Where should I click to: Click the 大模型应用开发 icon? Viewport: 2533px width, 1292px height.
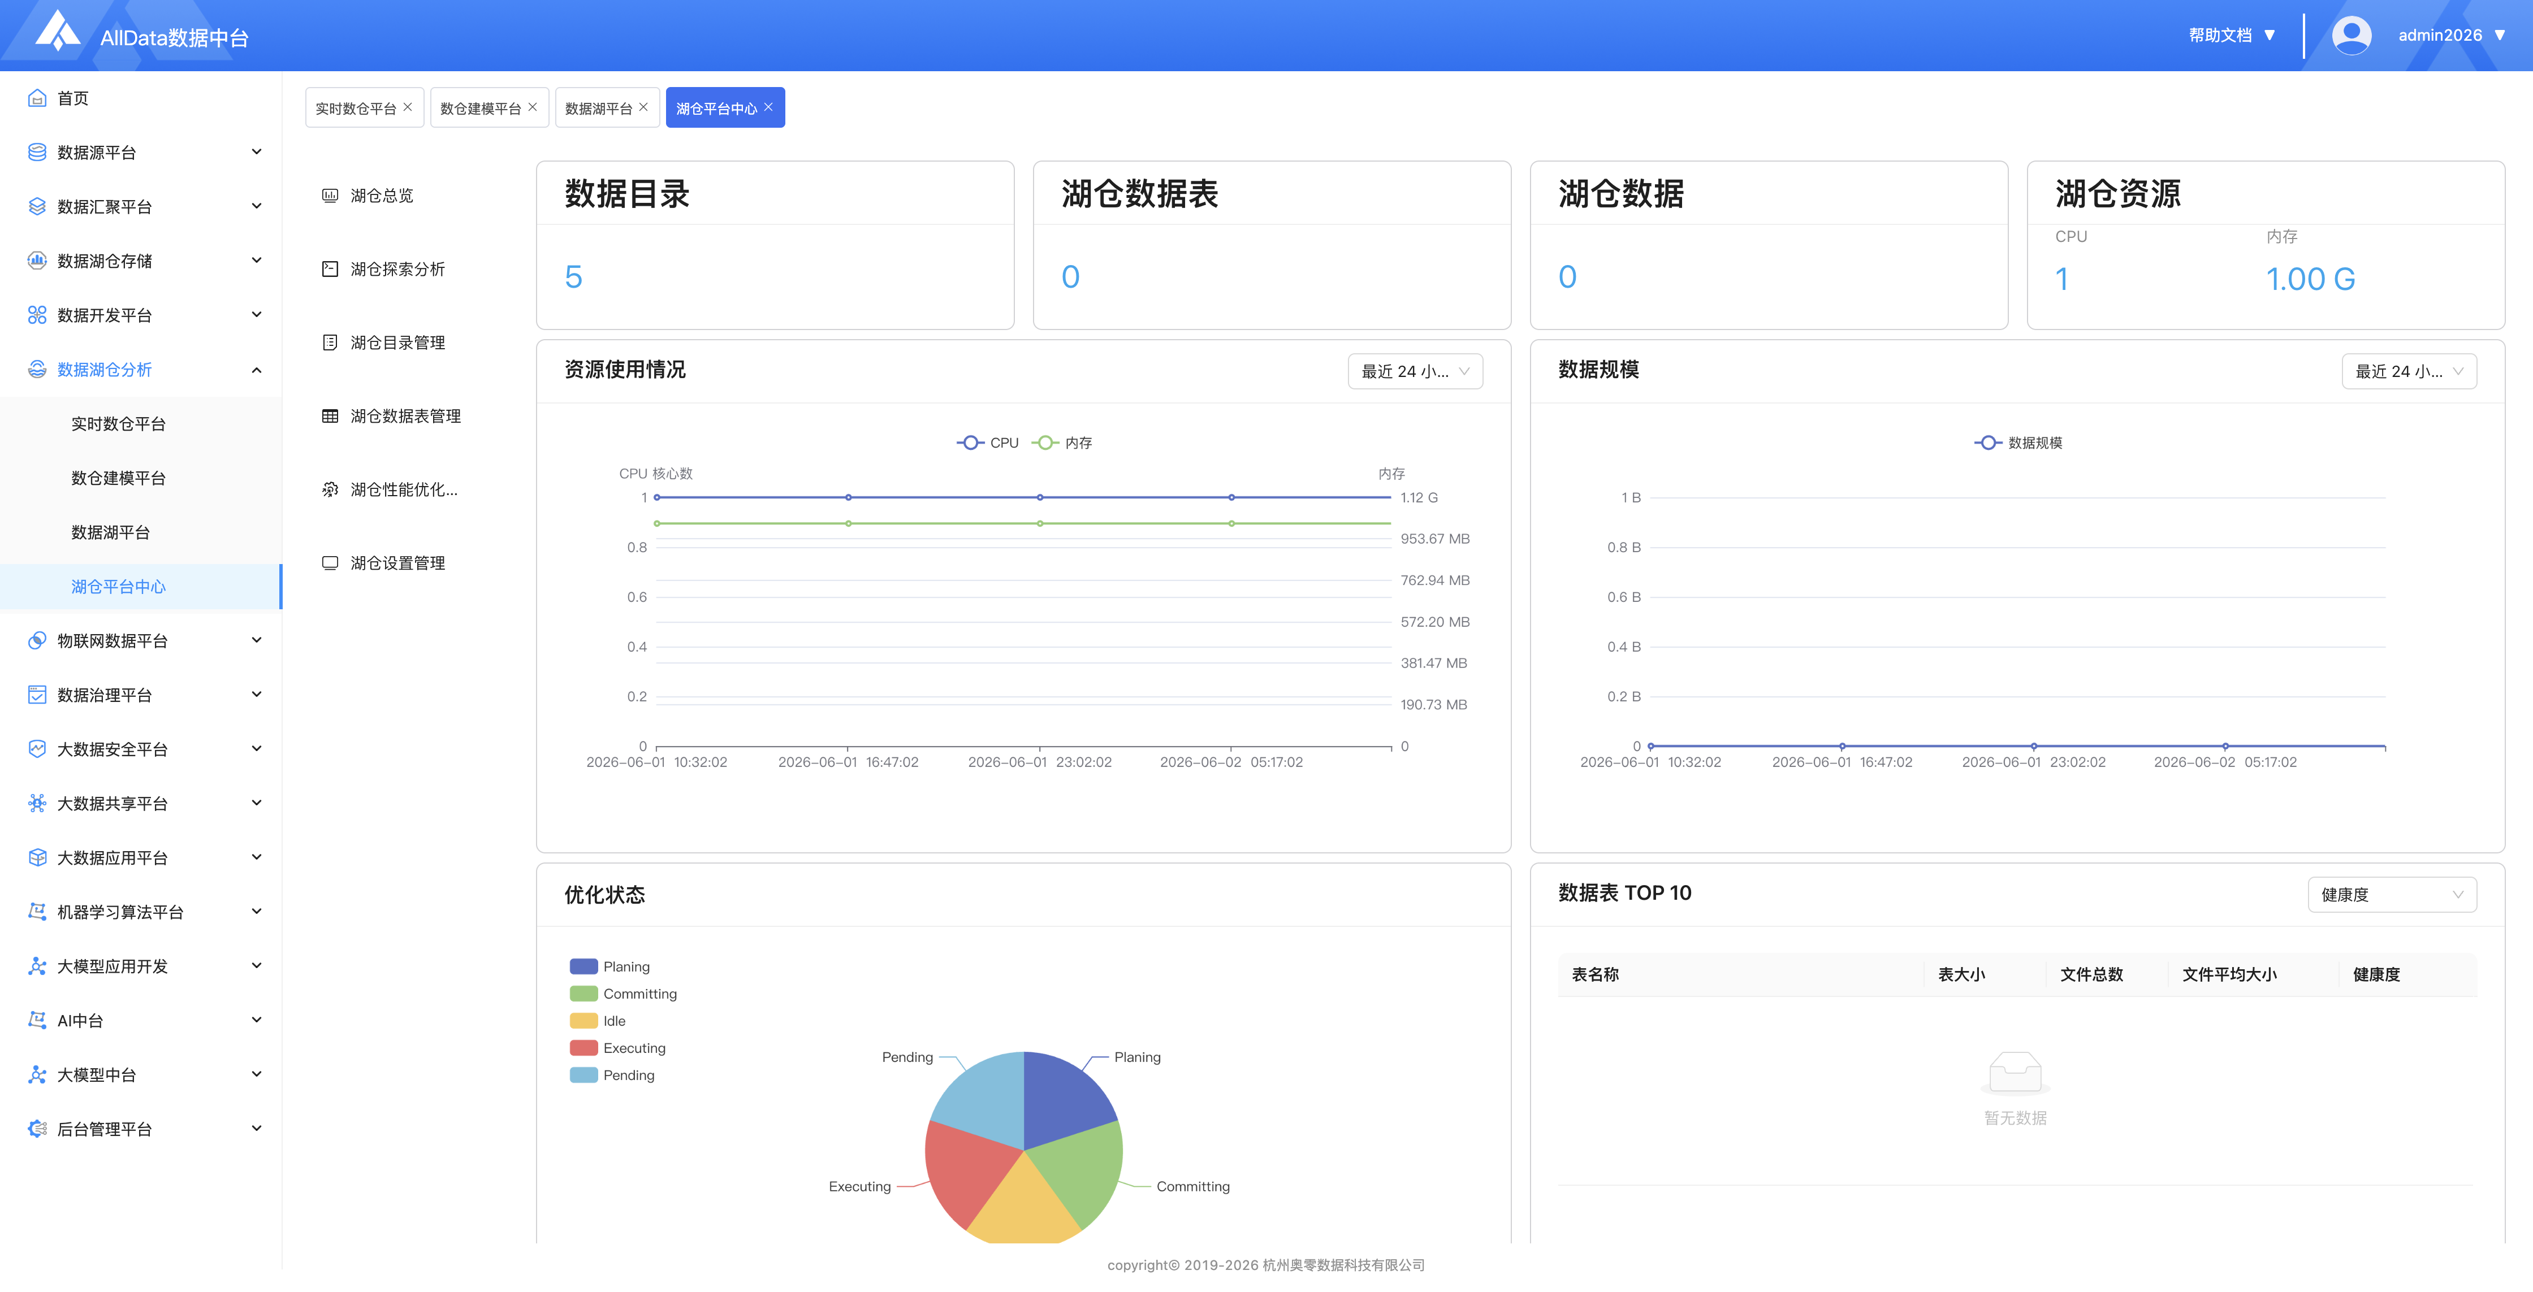37,966
